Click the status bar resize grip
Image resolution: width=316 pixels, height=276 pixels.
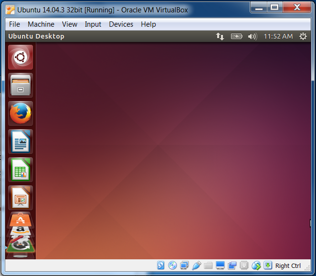[x=307, y=268]
